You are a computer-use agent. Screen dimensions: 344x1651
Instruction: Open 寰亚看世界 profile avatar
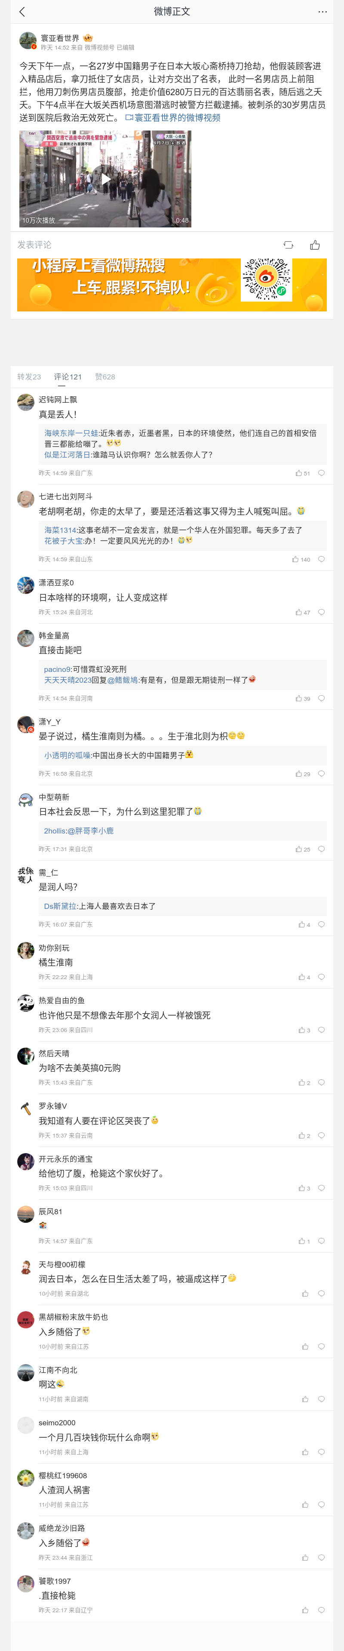point(28,41)
